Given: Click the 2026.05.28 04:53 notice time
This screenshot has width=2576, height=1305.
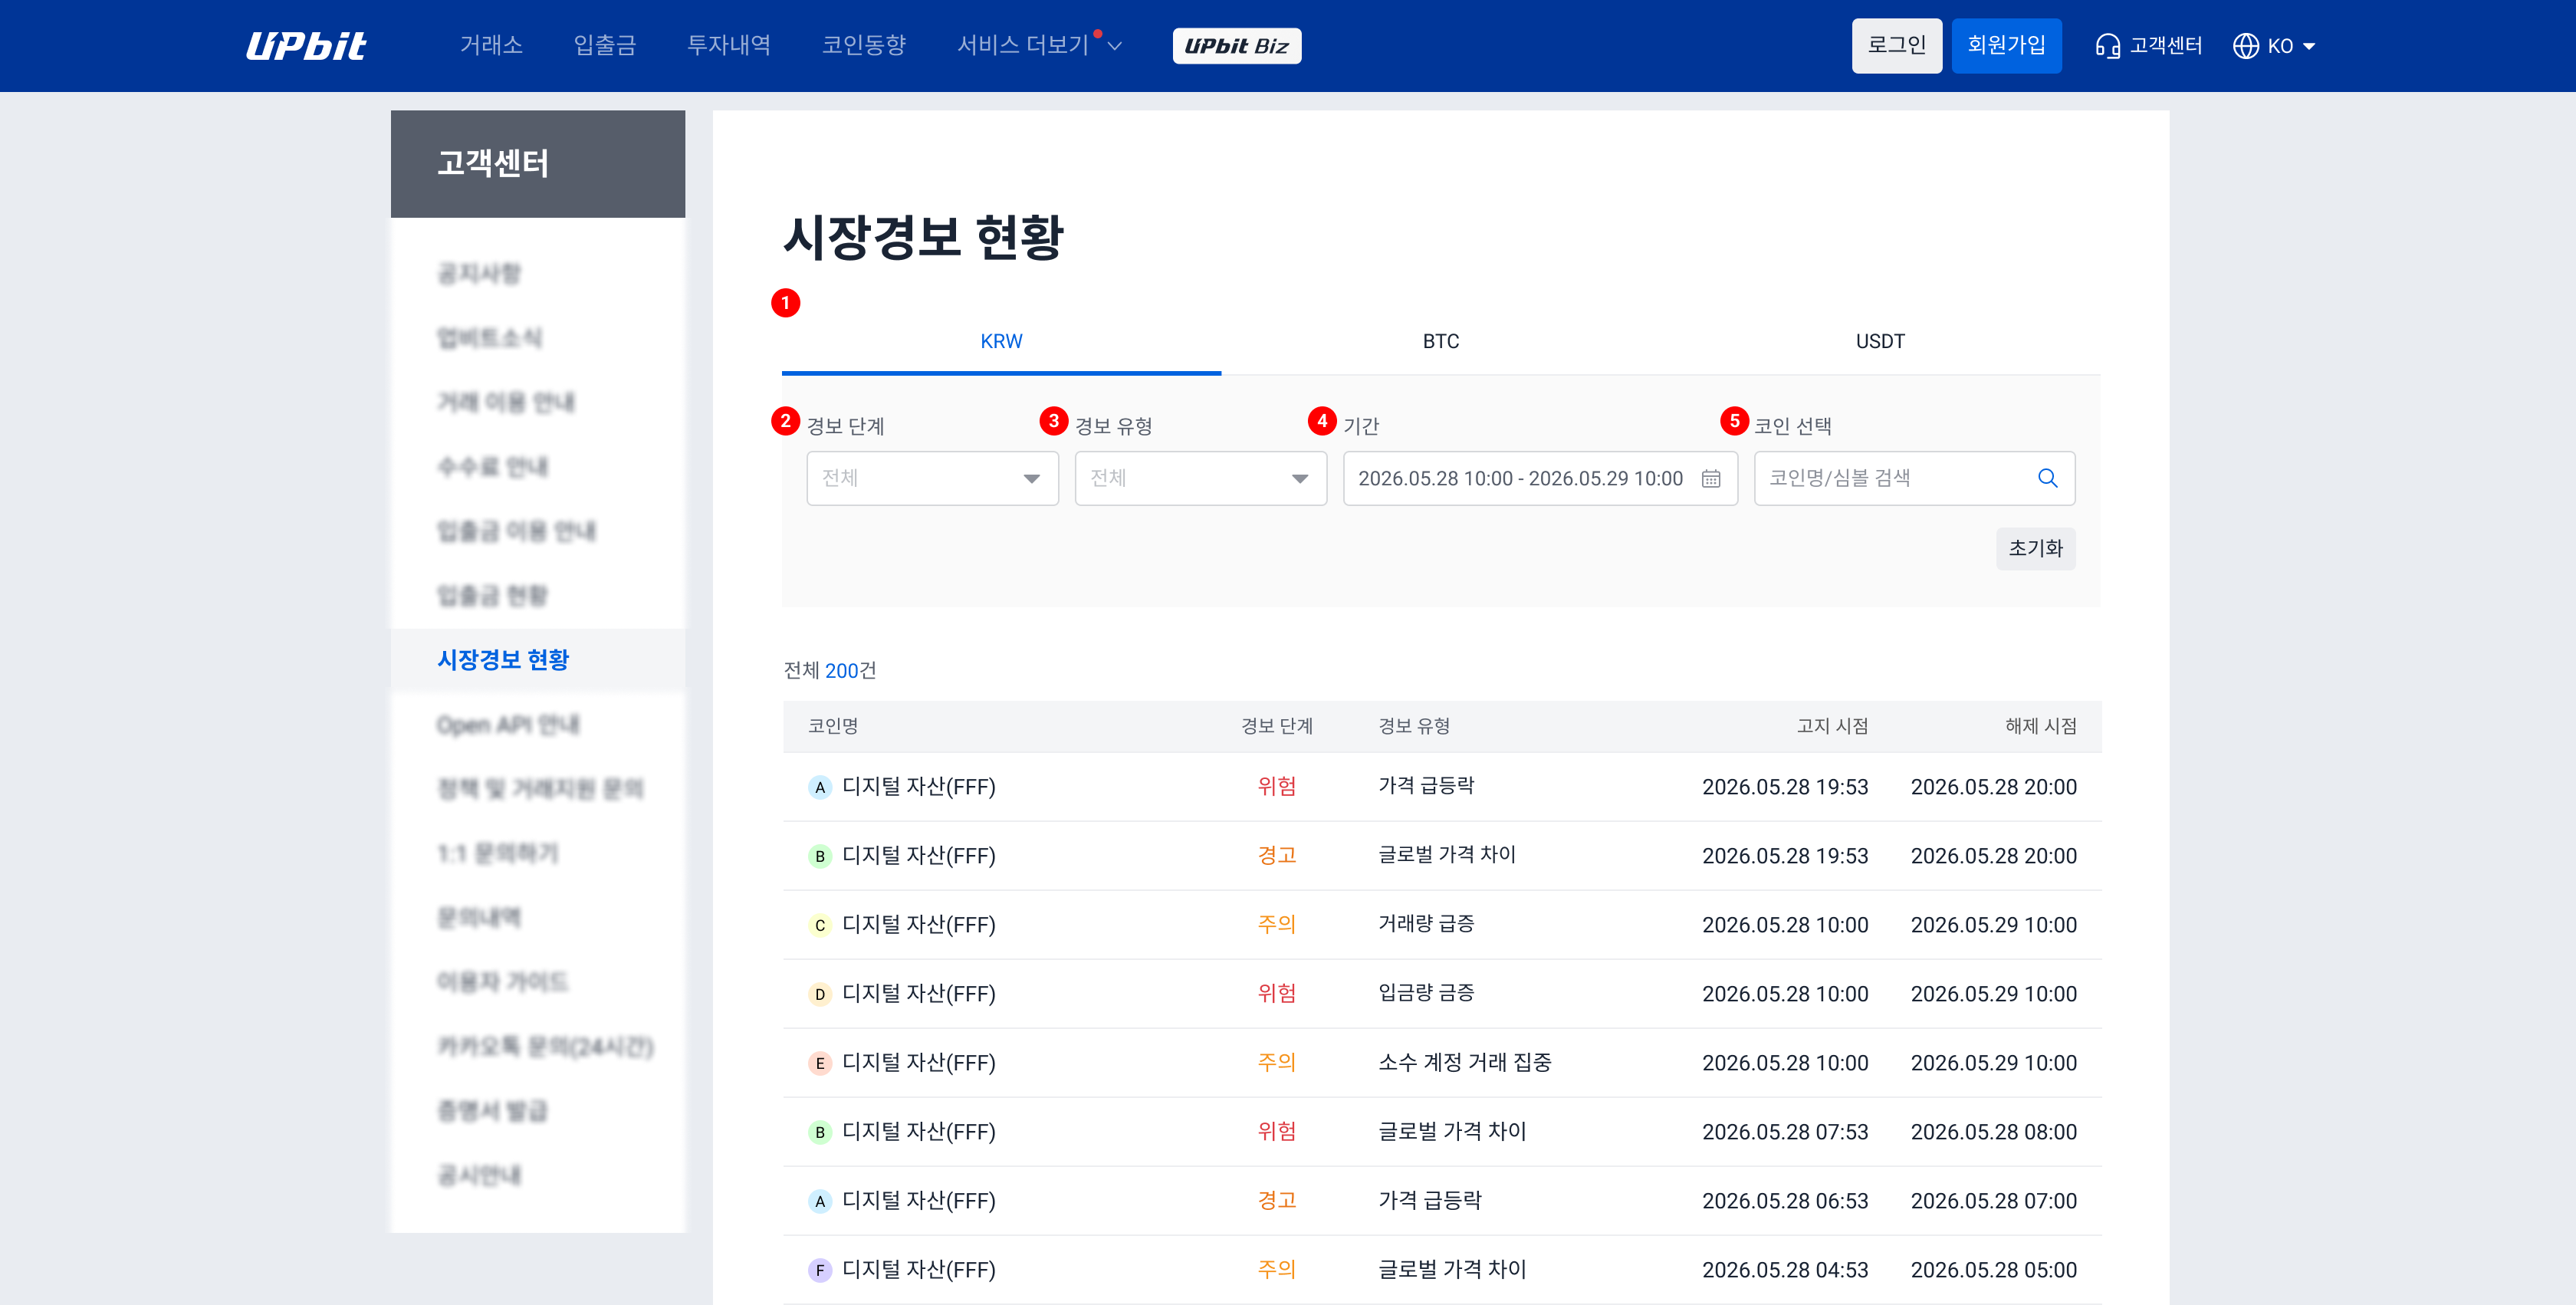Looking at the screenshot, I should click(1785, 1271).
